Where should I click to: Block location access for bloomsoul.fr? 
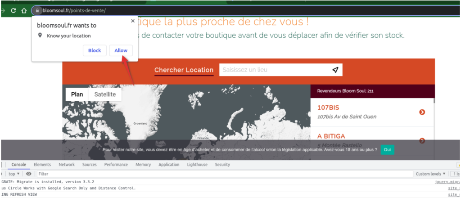(95, 50)
